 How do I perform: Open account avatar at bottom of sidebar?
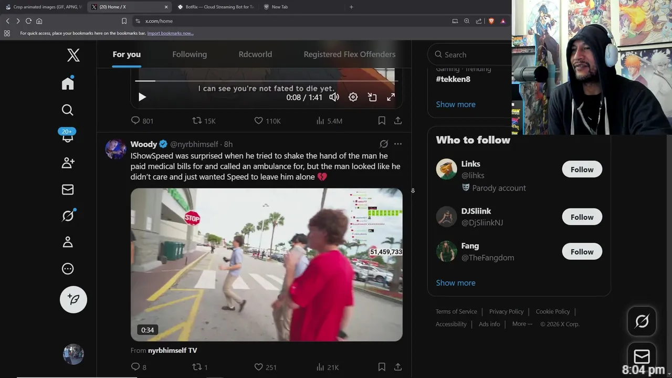pos(73,354)
